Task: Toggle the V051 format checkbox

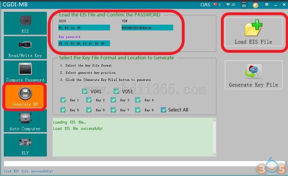Action: [116, 91]
